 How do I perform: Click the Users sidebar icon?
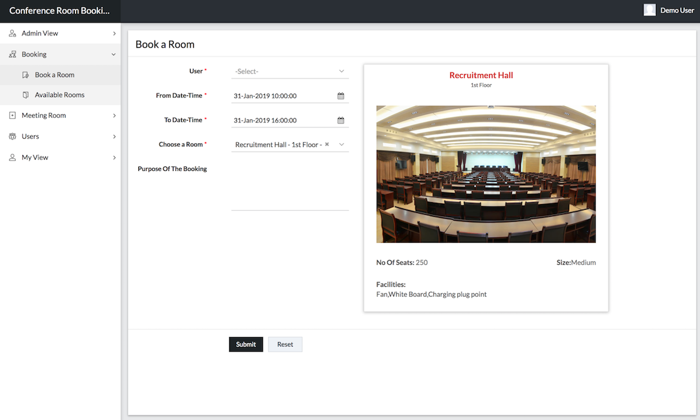coord(13,136)
